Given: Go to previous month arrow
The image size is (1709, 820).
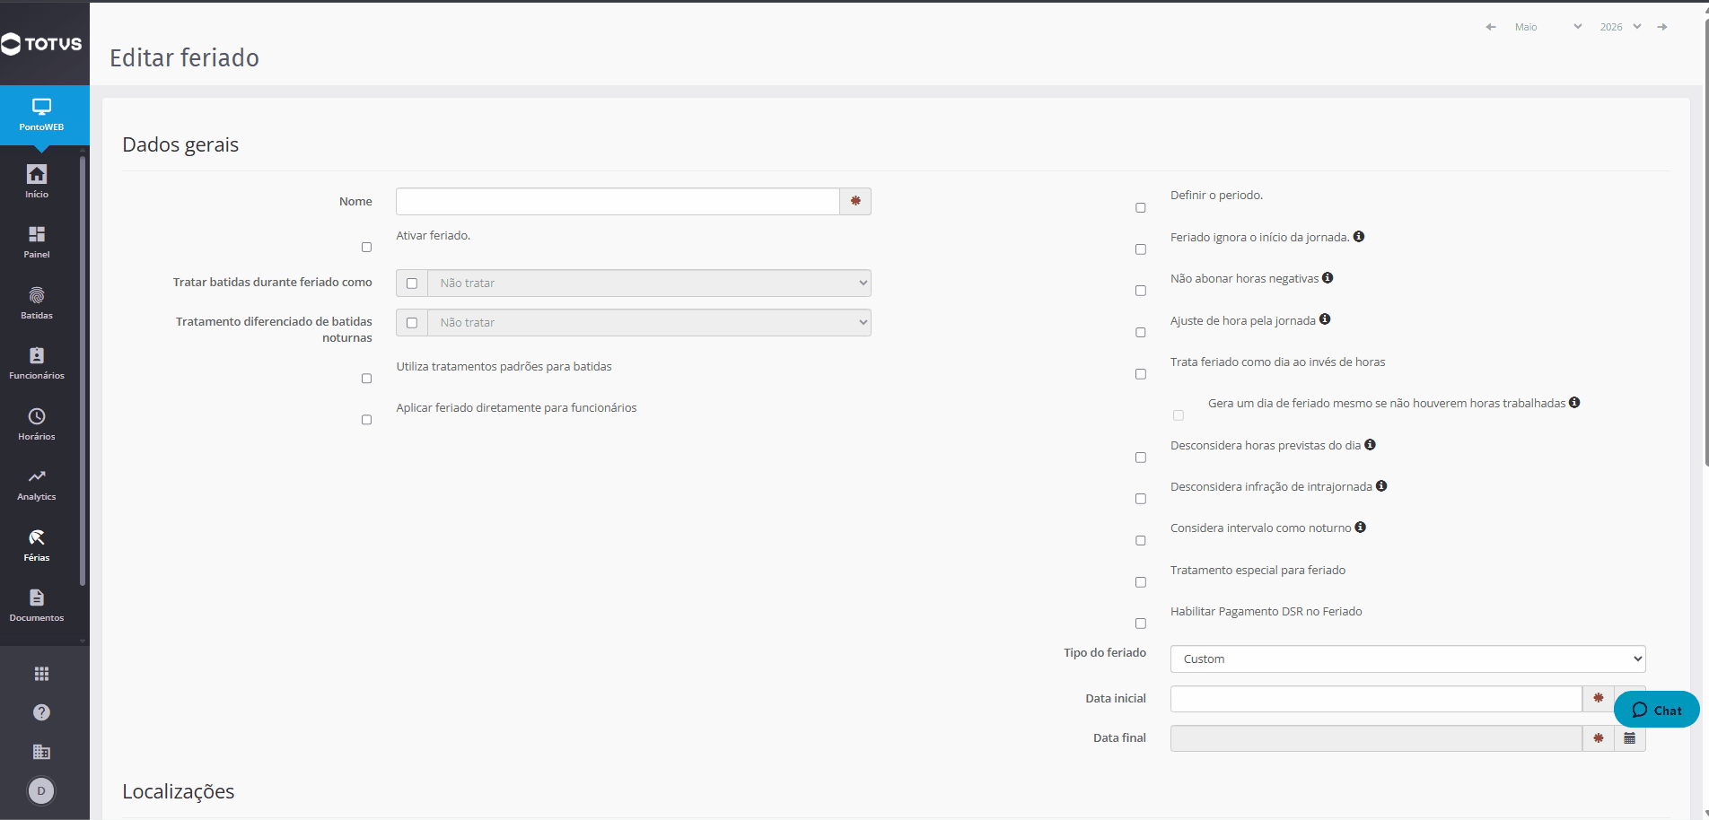Looking at the screenshot, I should (x=1491, y=27).
